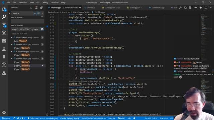
Task: Click the Spaces: 4 indentation indicator
Action: 164,118
